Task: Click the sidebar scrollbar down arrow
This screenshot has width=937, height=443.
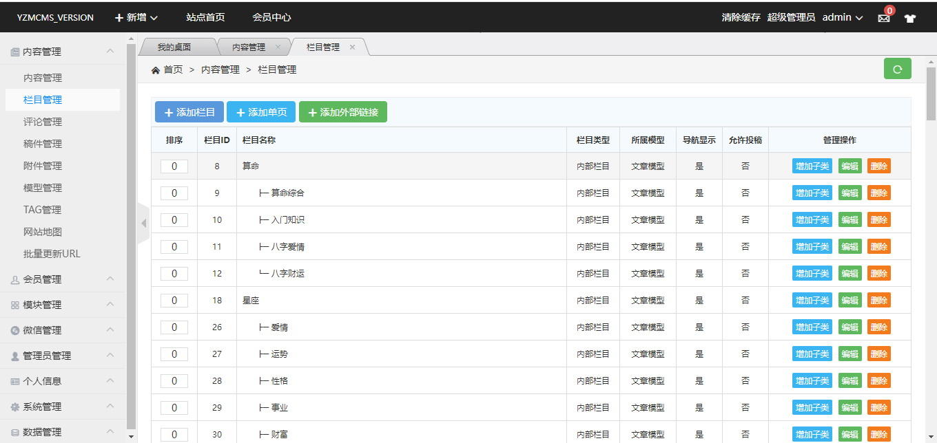Action: coord(132,437)
